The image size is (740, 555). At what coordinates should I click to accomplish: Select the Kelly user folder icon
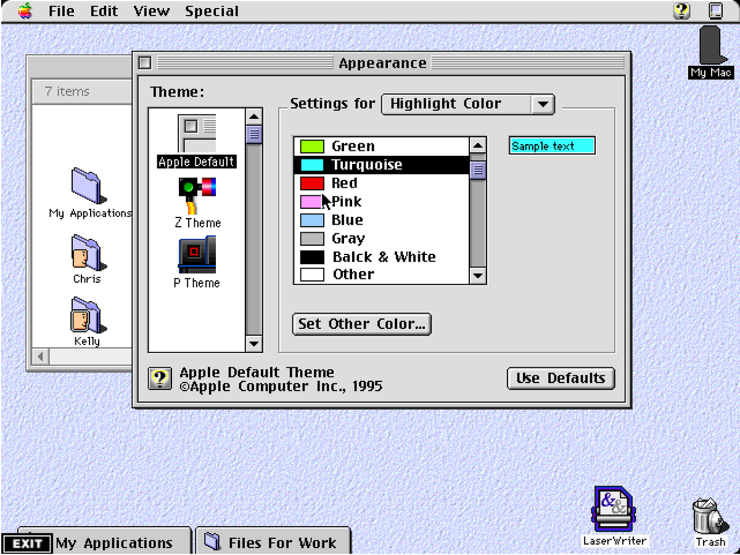tap(87, 322)
